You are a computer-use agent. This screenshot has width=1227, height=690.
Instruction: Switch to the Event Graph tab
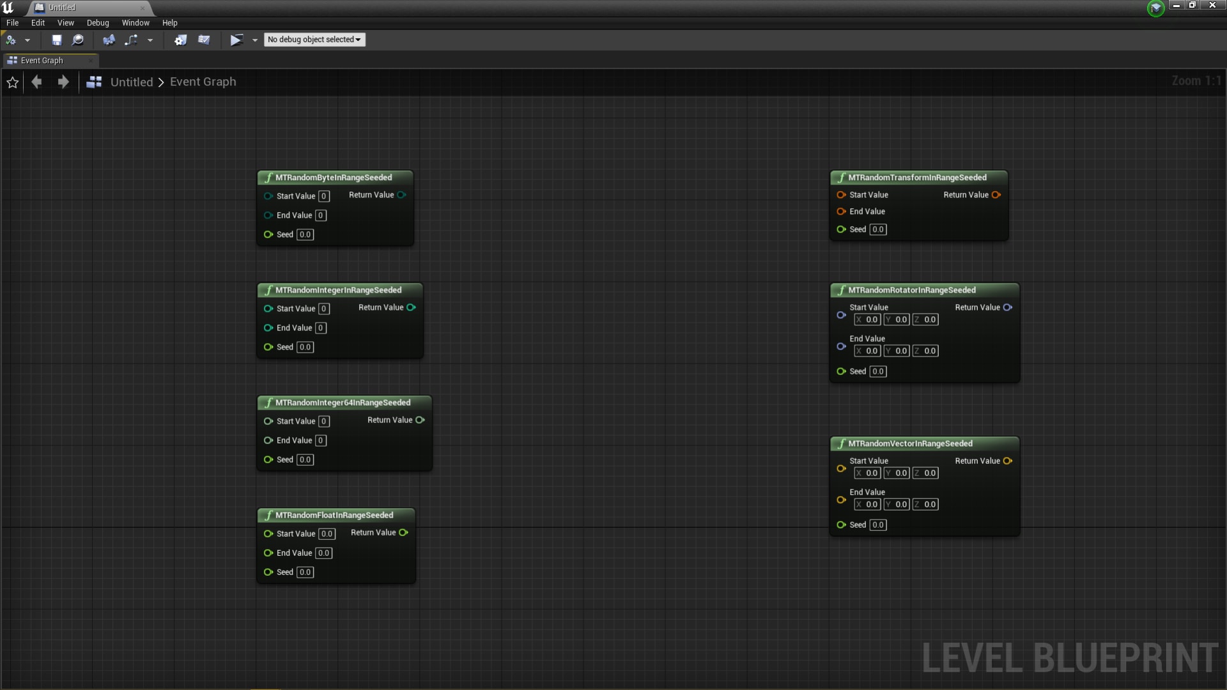coord(42,60)
